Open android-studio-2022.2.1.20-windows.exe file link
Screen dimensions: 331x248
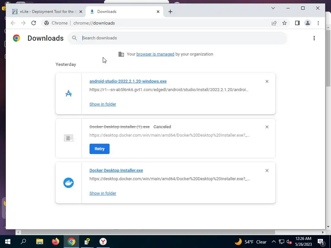coord(128,81)
